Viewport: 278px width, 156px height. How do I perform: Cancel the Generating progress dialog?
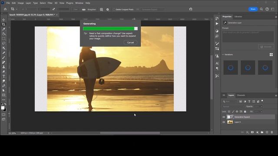tap(130, 42)
